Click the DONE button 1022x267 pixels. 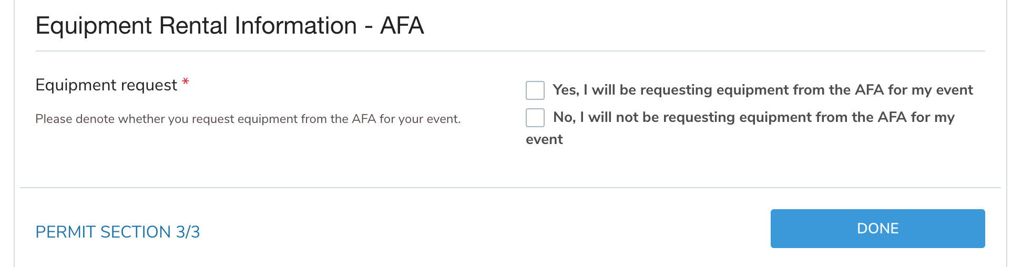tap(877, 229)
